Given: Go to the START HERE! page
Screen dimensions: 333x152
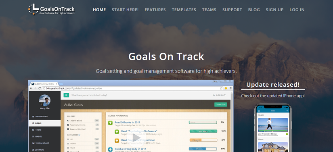Looking at the screenshot, I should point(125,10).
